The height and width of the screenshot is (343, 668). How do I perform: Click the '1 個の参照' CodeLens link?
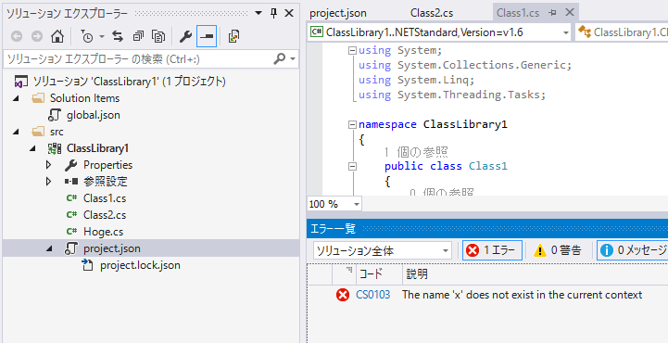coord(416,152)
